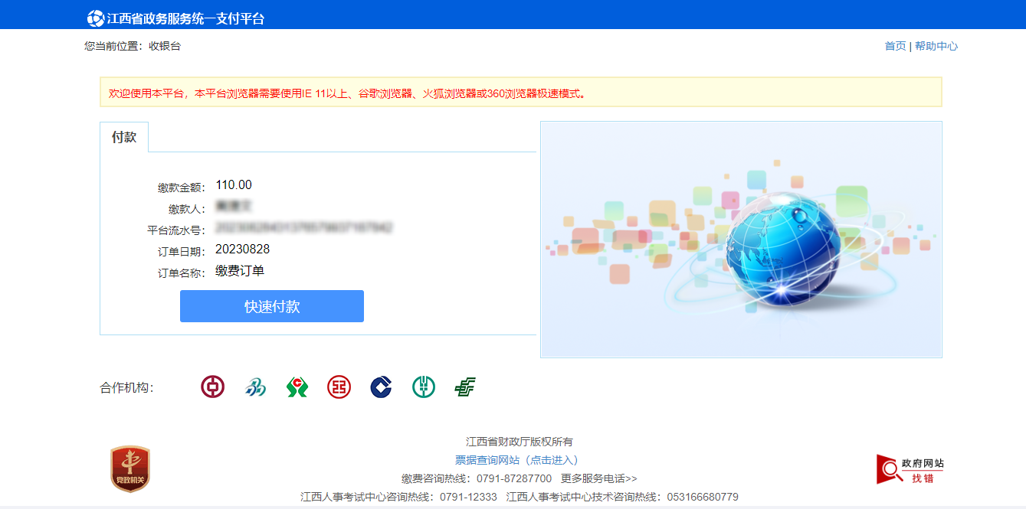
Task: Click the yellow browser requirement notice
Action: click(x=520, y=93)
